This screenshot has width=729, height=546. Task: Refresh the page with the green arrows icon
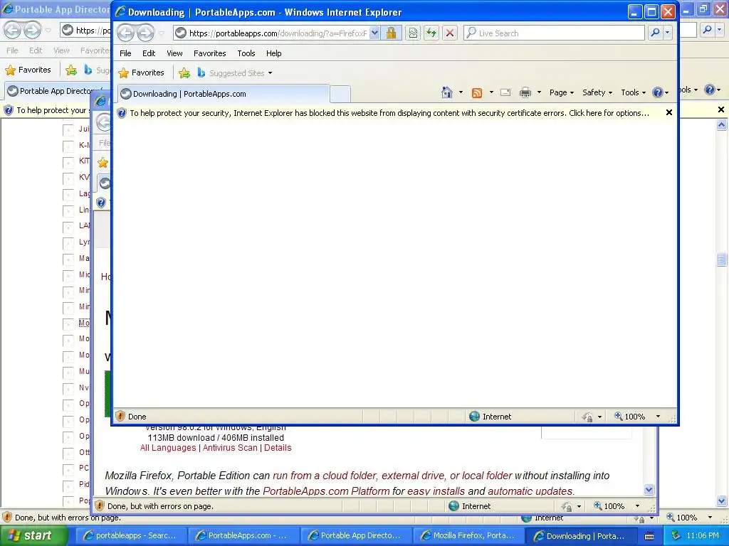point(431,33)
